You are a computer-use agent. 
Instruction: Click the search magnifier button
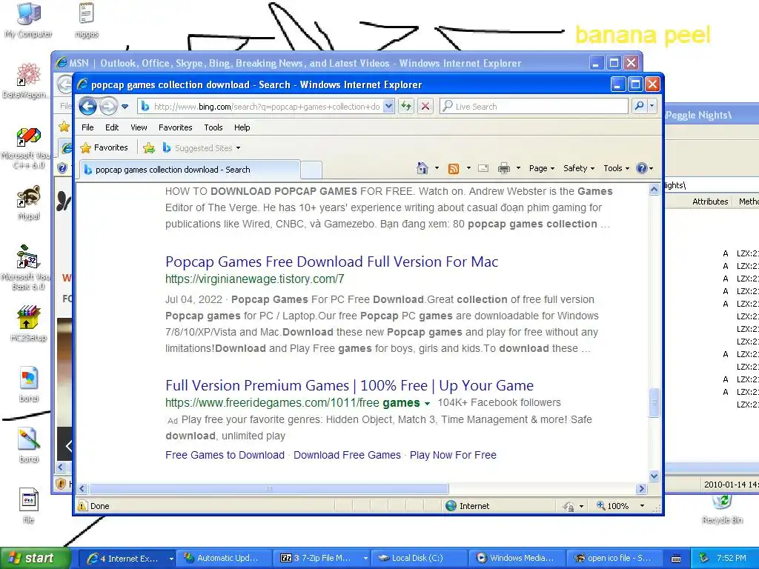(639, 106)
